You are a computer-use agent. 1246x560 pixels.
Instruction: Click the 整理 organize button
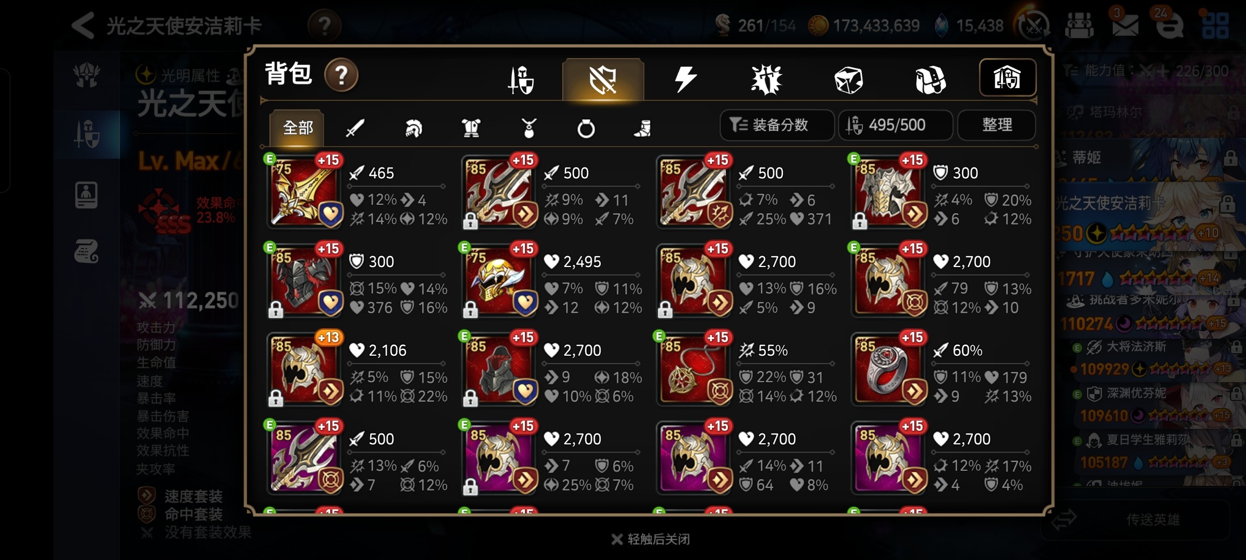pyautogui.click(x=997, y=125)
